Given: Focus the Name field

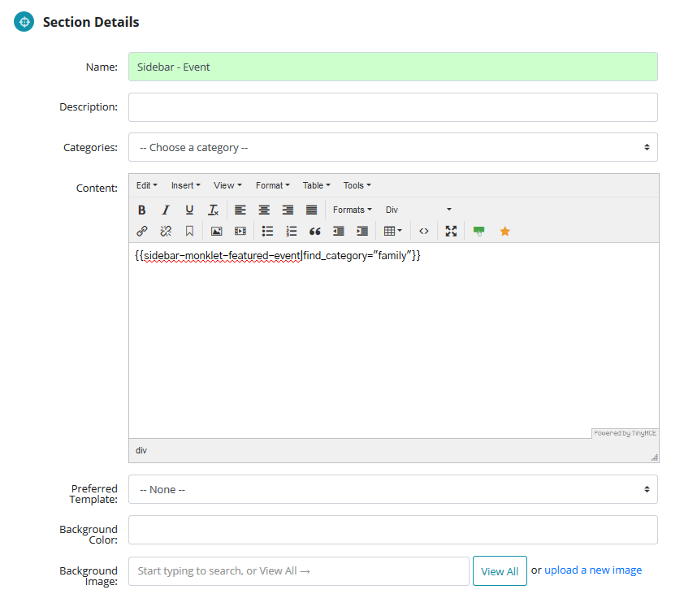Looking at the screenshot, I should [393, 67].
